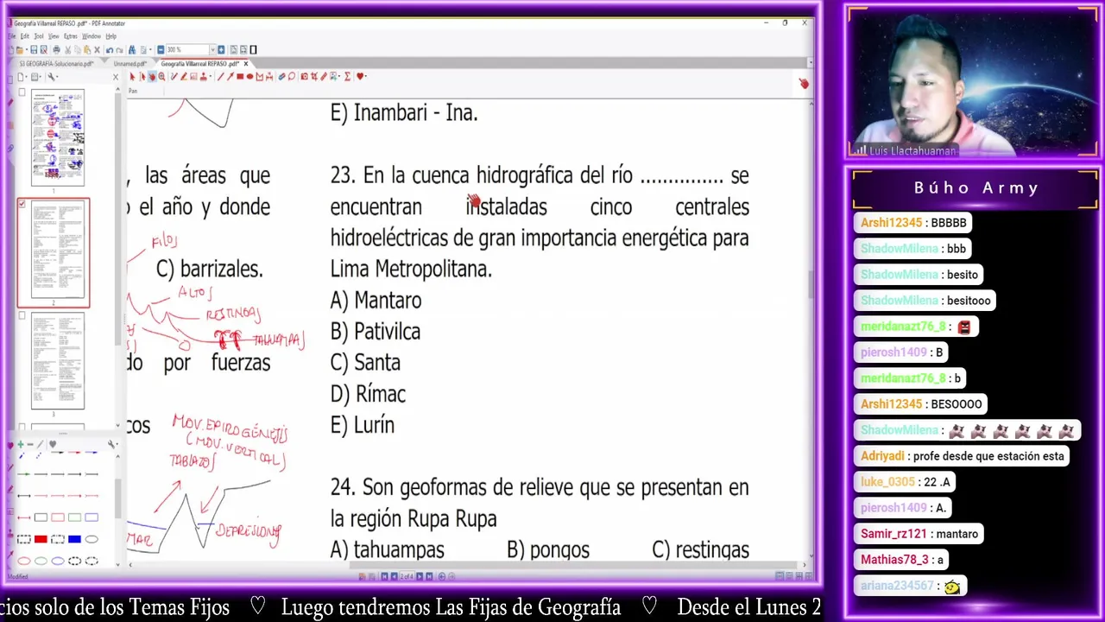Image resolution: width=1105 pixels, height=622 pixels.
Task: Go to previous page button
Action: [x=395, y=576]
